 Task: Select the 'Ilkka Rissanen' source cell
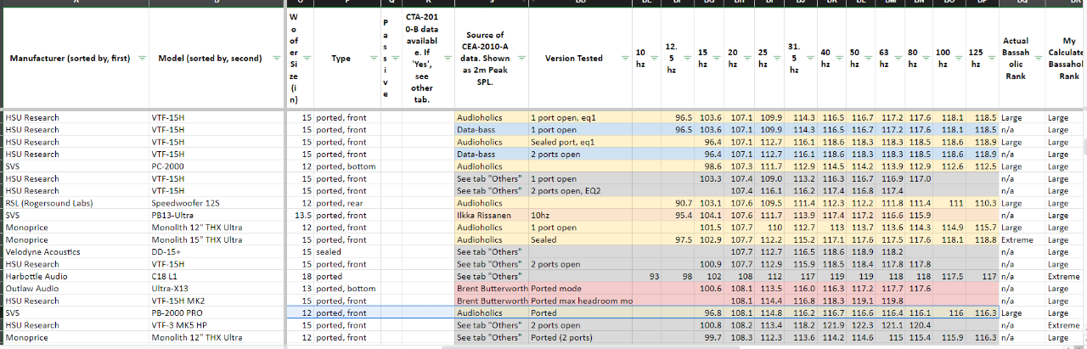click(x=492, y=216)
